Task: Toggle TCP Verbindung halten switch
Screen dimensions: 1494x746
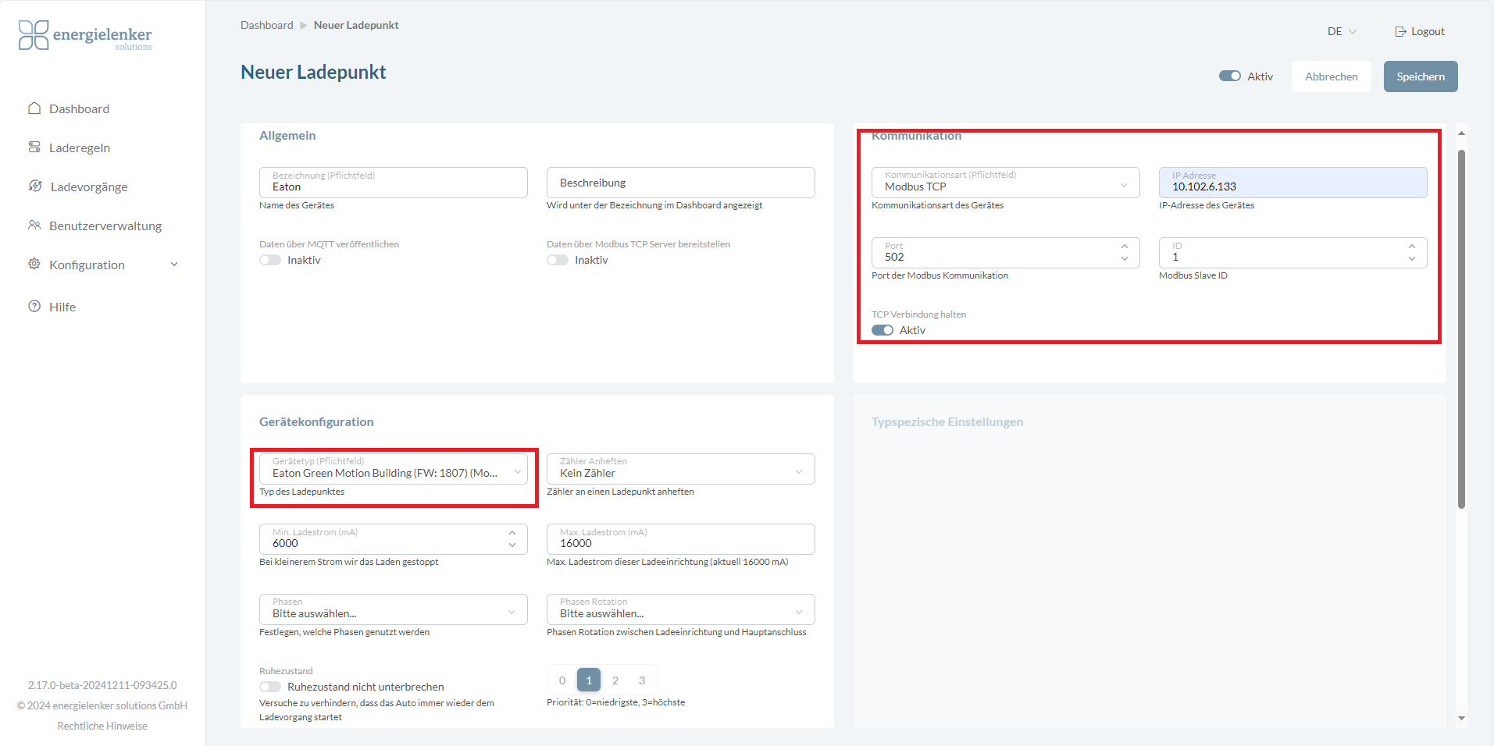Action: pos(882,330)
